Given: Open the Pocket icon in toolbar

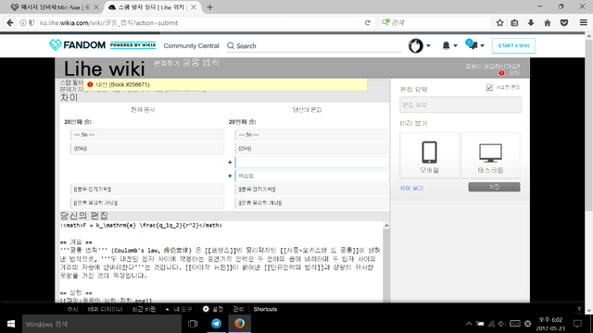Looking at the screenshot, I should pos(564,23).
